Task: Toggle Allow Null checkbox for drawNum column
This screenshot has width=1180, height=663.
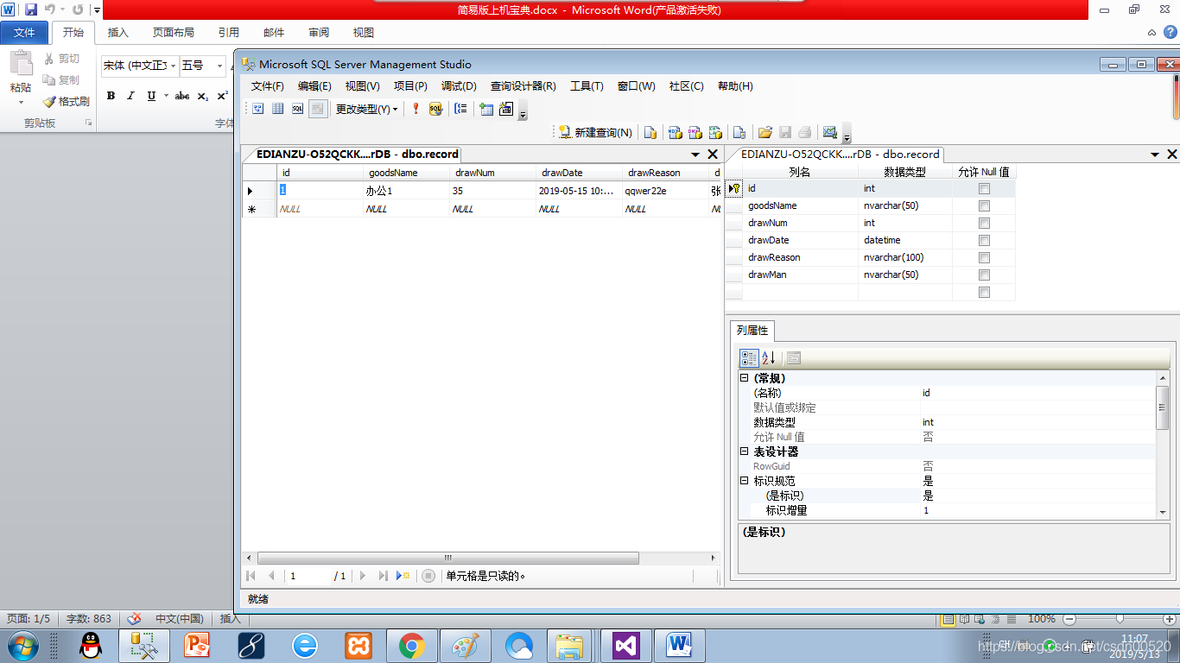Action: point(984,223)
